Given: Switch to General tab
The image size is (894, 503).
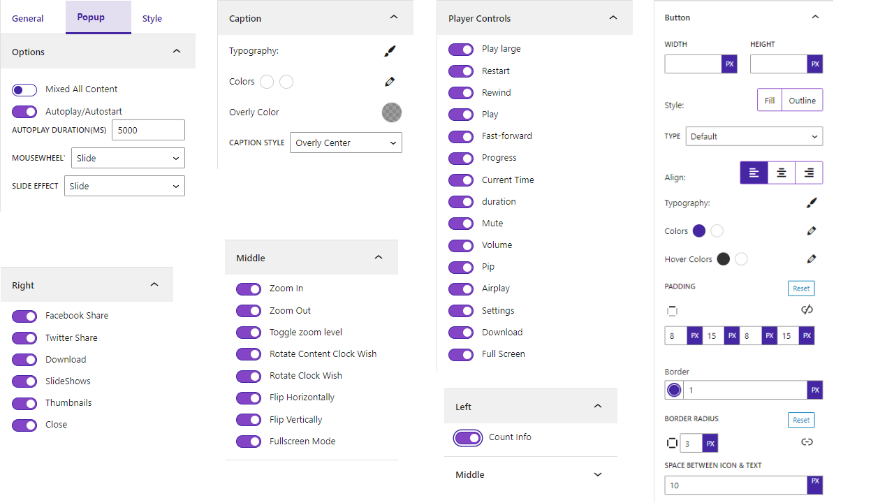Looking at the screenshot, I should click(x=28, y=18).
